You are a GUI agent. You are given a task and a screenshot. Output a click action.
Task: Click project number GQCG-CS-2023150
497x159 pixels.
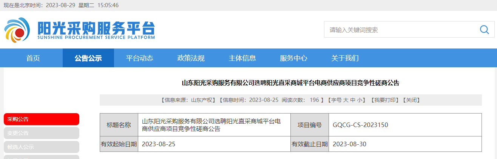(360, 125)
